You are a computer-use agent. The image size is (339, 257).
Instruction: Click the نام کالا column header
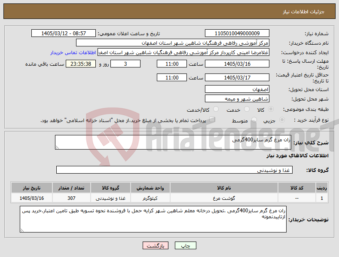pyautogui.click(x=224, y=188)
